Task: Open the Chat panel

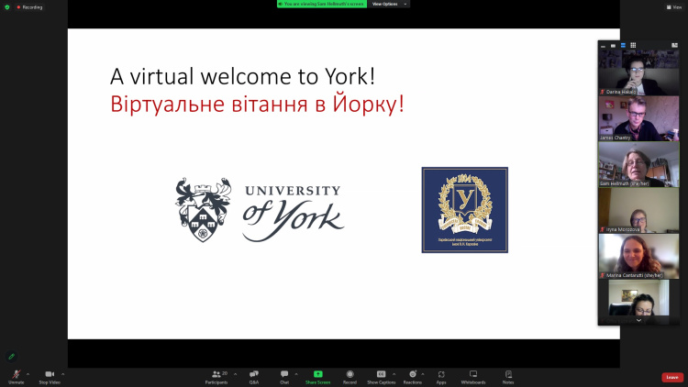Action: tap(284, 377)
